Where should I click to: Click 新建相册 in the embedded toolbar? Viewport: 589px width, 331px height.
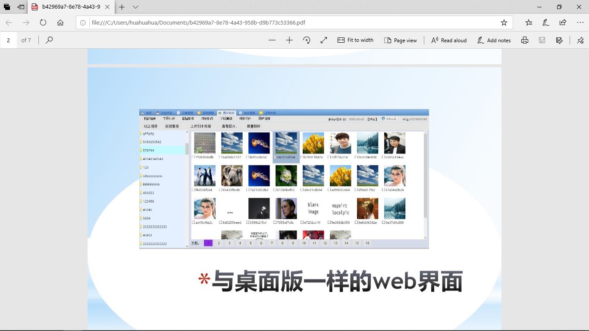point(172,126)
